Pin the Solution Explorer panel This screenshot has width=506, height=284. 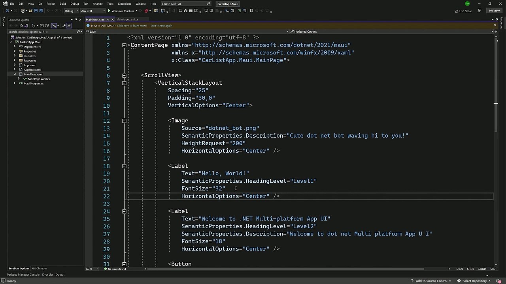[76, 20]
